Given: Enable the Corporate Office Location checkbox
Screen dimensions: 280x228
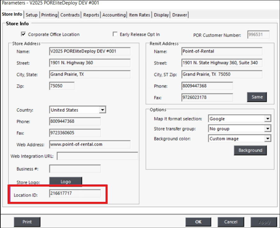Looking at the screenshot, I should 23,34.
